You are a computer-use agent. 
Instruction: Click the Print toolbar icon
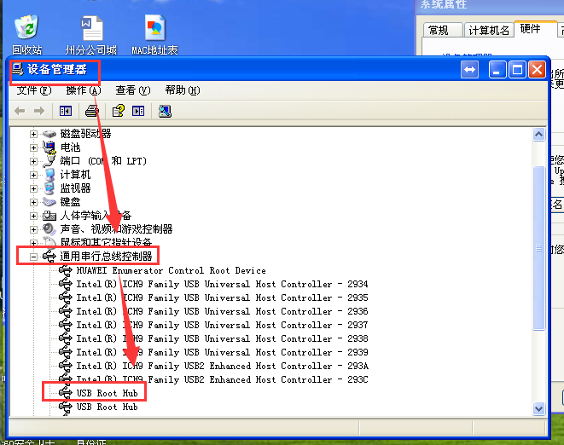point(92,111)
